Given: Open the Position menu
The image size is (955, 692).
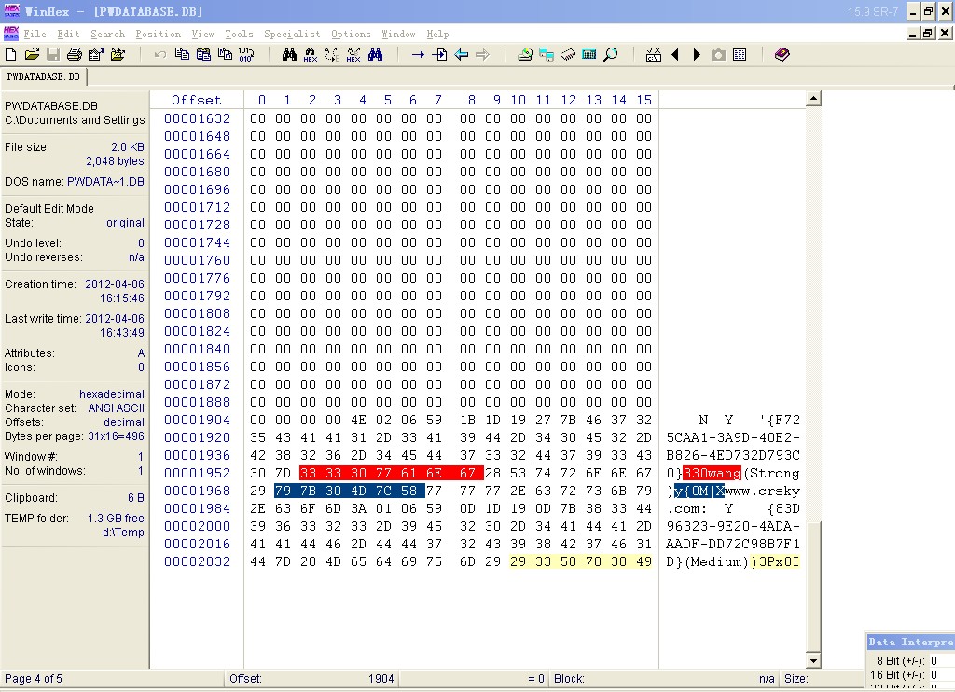Looking at the screenshot, I should click(x=158, y=34).
